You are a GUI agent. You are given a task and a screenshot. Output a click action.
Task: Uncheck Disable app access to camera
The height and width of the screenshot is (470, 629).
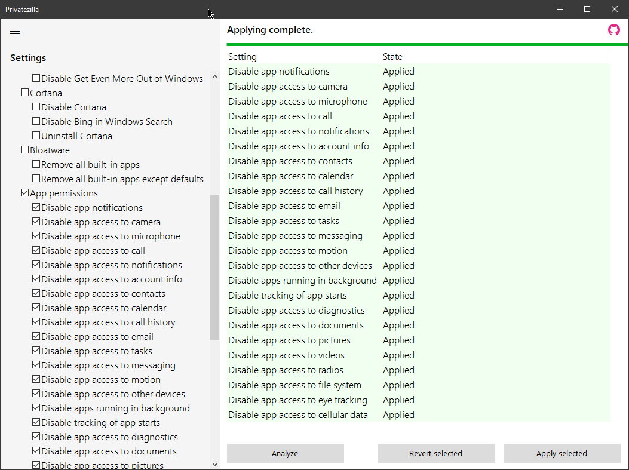(36, 222)
